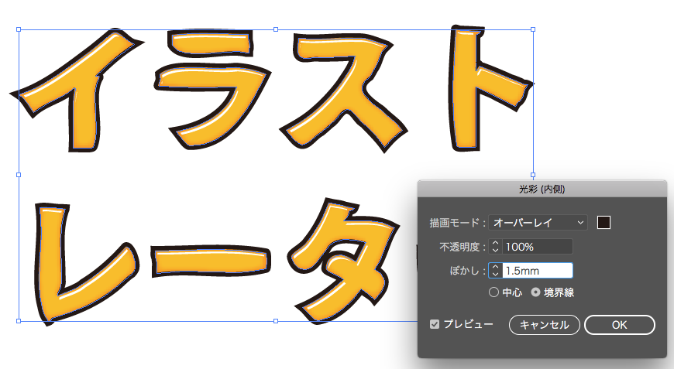Image resolution: width=674 pixels, height=369 pixels.
Task: Click the 光彩 (内側) dialog title bar
Action: click(x=542, y=189)
